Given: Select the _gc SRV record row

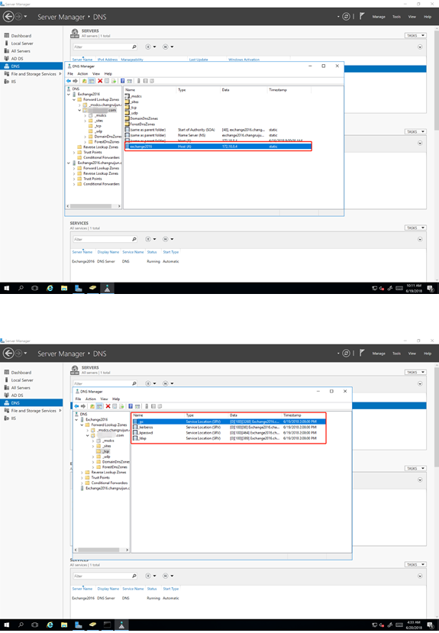Looking at the screenshot, I should coord(229,421).
